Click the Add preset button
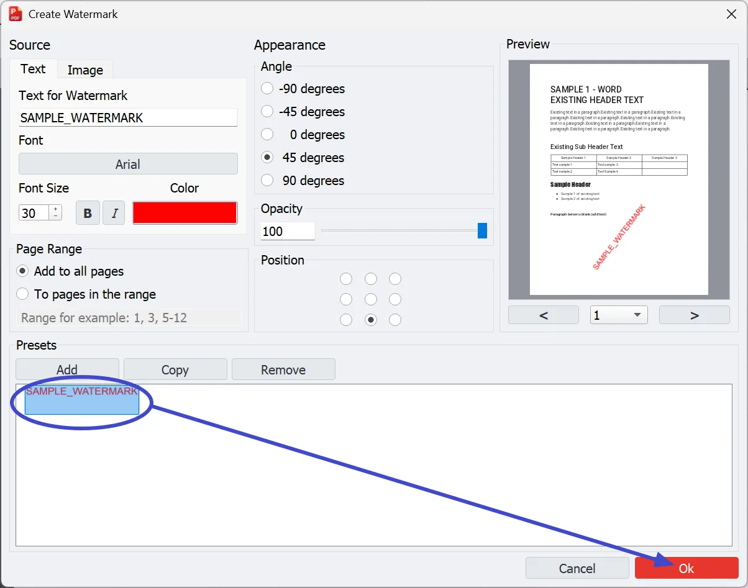748x588 pixels. [67, 369]
